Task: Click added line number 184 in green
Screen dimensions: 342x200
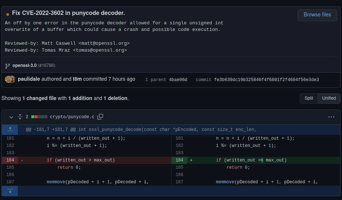Action: coord(179,160)
